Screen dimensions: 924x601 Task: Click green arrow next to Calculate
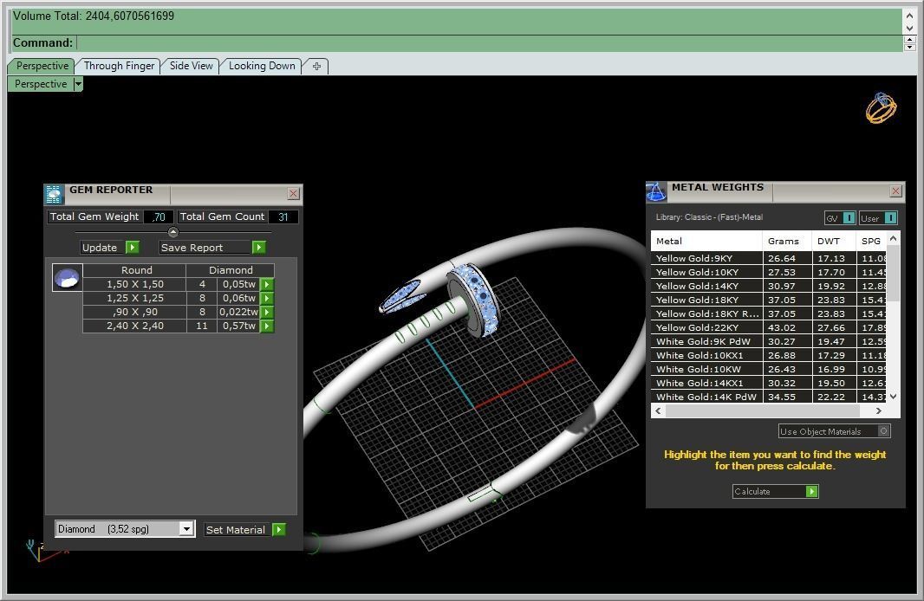[x=812, y=491]
